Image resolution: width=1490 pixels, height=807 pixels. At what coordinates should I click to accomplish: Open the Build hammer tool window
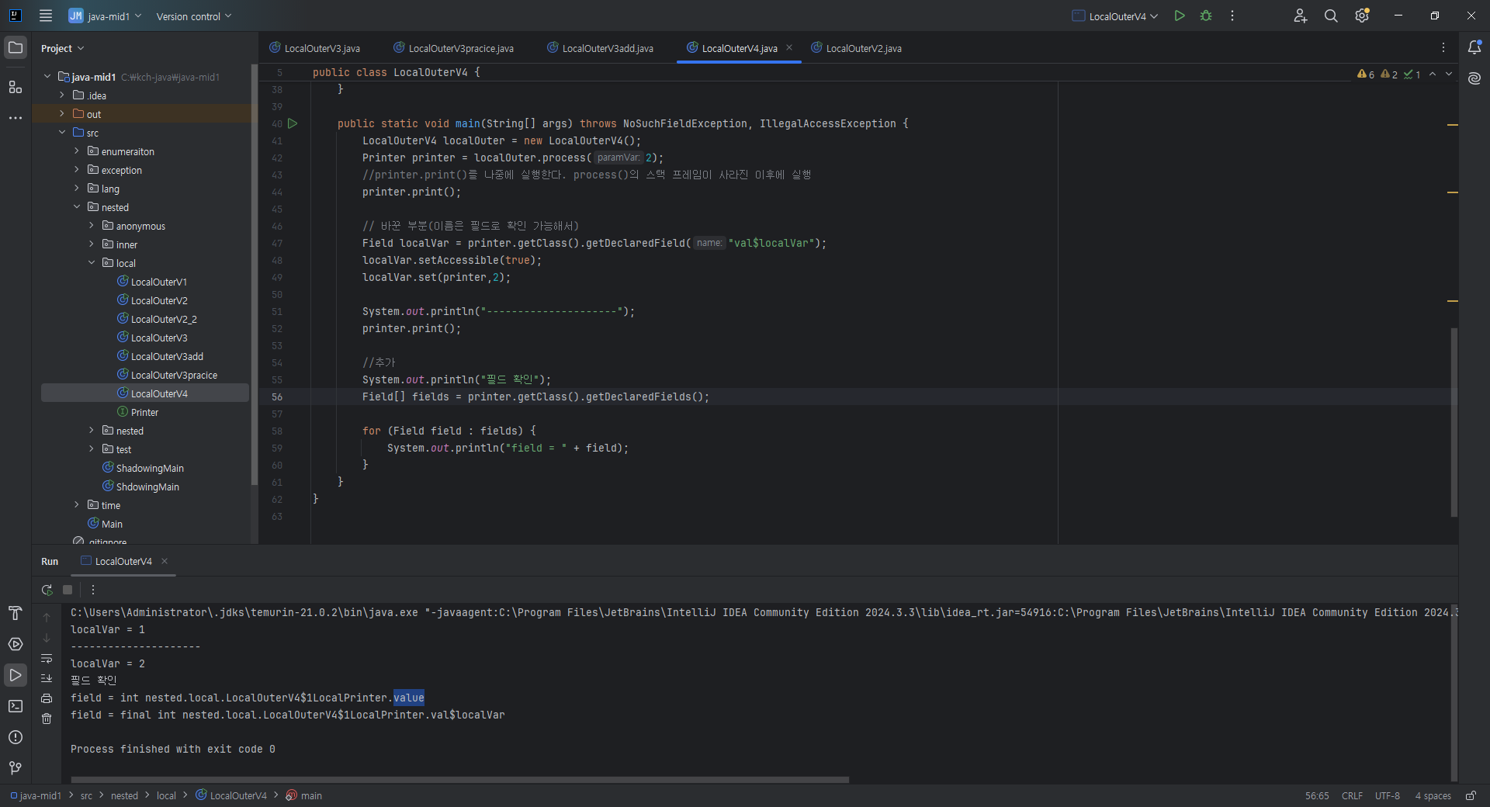pyautogui.click(x=16, y=613)
